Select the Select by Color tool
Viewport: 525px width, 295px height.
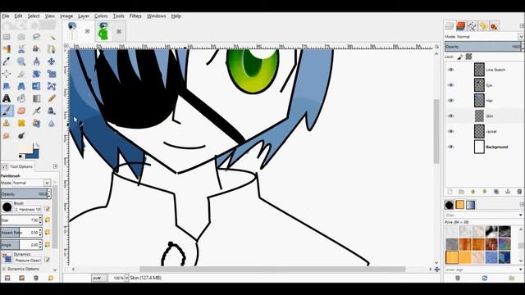pyautogui.click(x=7, y=49)
